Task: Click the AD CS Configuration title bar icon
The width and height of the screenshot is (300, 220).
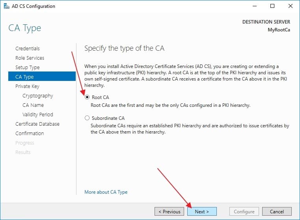Action: 7,6
